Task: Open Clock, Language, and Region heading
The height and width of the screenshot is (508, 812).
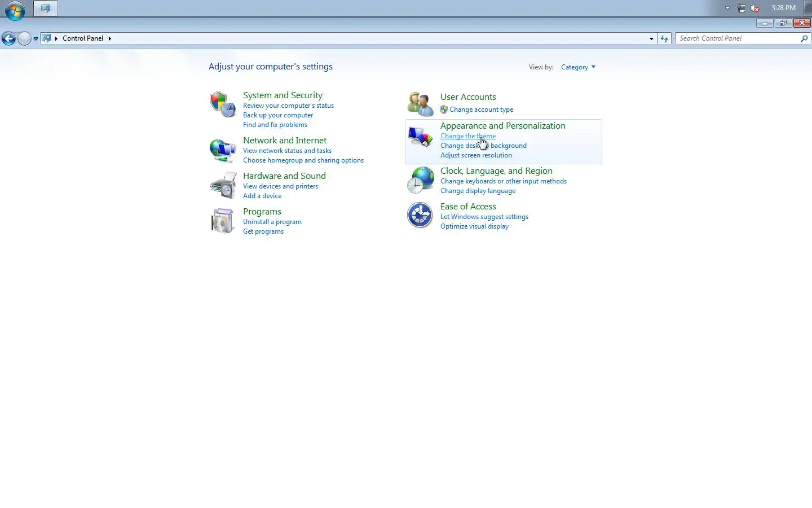Action: pos(496,171)
